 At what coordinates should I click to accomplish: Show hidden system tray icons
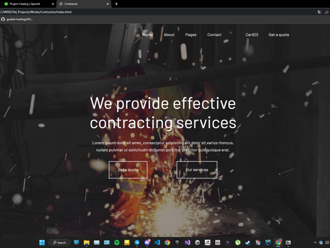tap(315, 242)
